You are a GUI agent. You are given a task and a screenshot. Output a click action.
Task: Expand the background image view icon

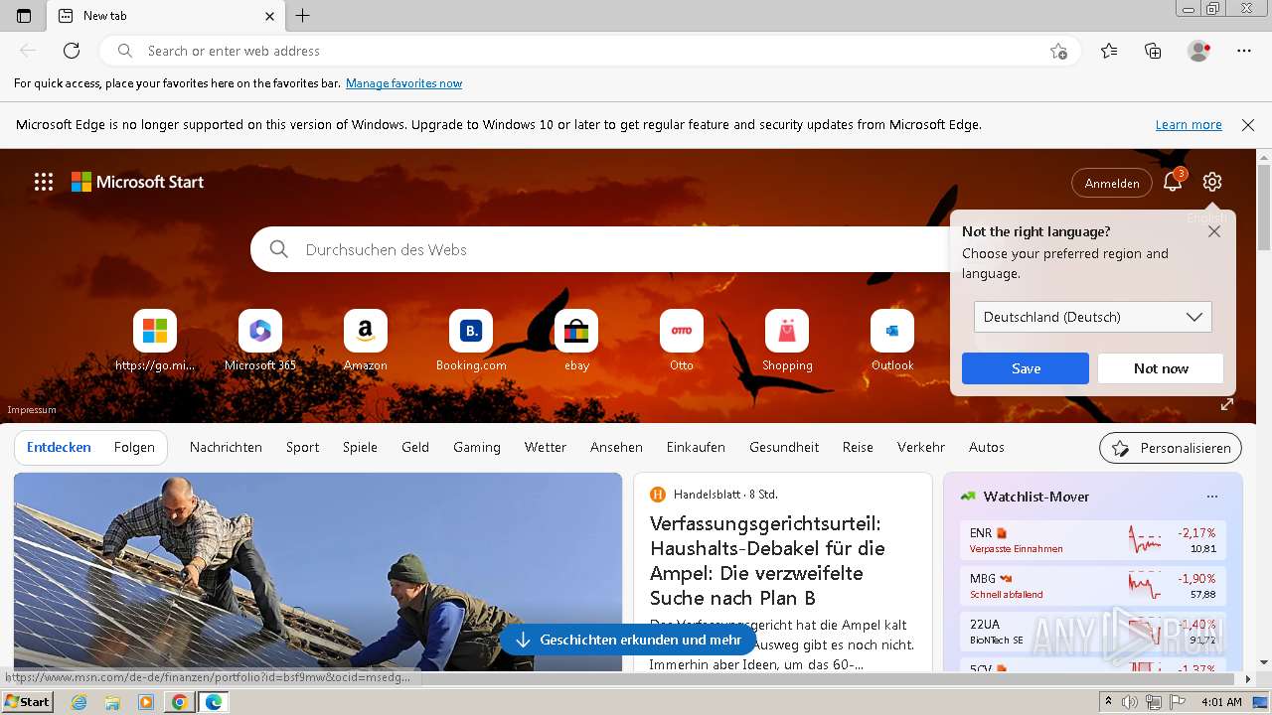[1227, 404]
